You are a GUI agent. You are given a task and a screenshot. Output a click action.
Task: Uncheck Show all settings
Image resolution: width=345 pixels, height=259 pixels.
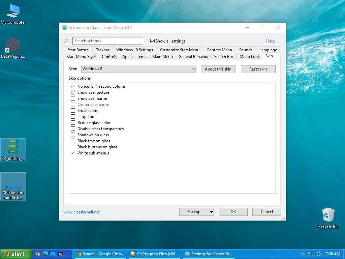coord(152,41)
